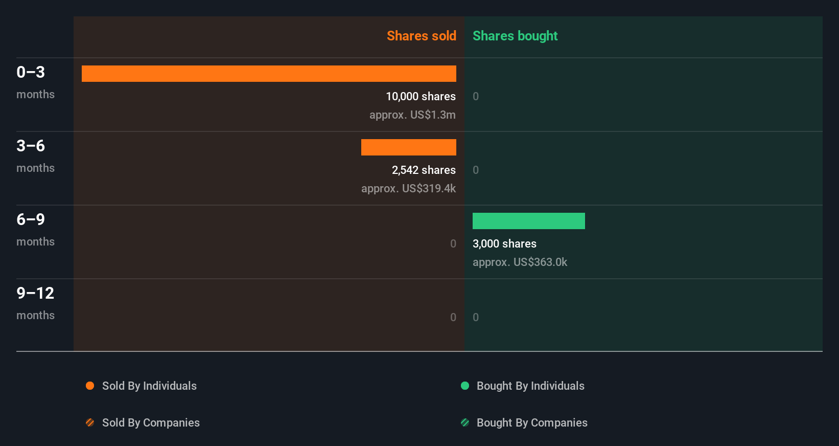This screenshot has width=839, height=446.
Task: Click the approx. US$363.0k text
Action: 520,262
